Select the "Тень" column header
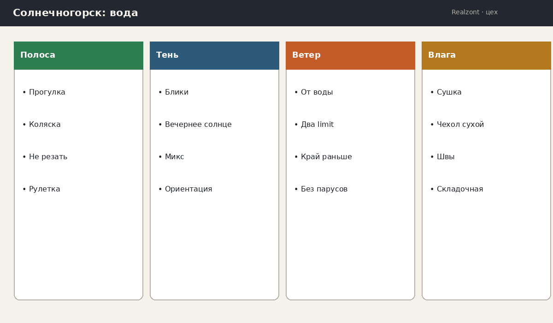Image resolution: width=553 pixels, height=323 pixels. tap(214, 55)
